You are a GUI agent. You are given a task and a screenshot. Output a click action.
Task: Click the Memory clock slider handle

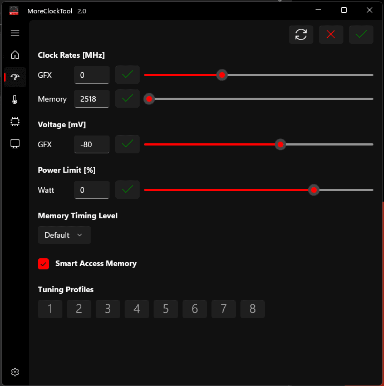pos(149,99)
